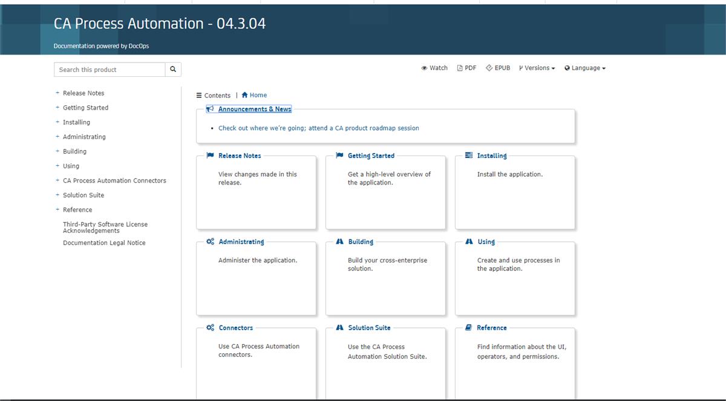Select Release Notes sidebar item
Viewport: 726px width, 401px height.
83,93
